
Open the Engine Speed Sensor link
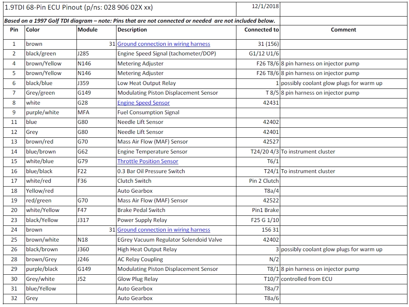coord(143,103)
